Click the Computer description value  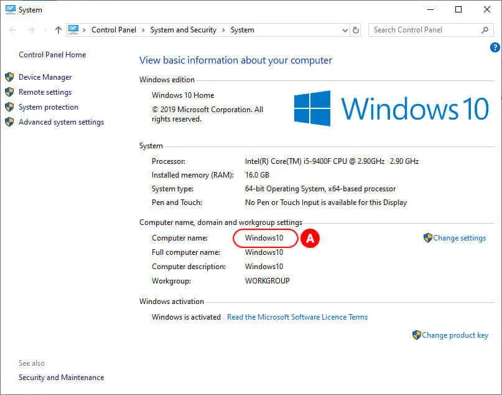coord(264,267)
